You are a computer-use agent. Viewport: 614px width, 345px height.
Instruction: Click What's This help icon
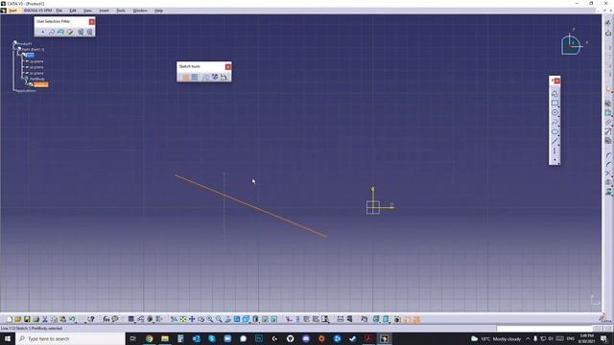point(91,319)
